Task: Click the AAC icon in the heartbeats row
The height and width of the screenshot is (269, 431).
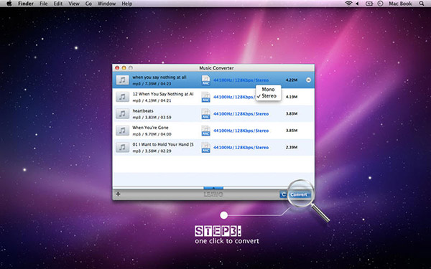Action: 205,113
